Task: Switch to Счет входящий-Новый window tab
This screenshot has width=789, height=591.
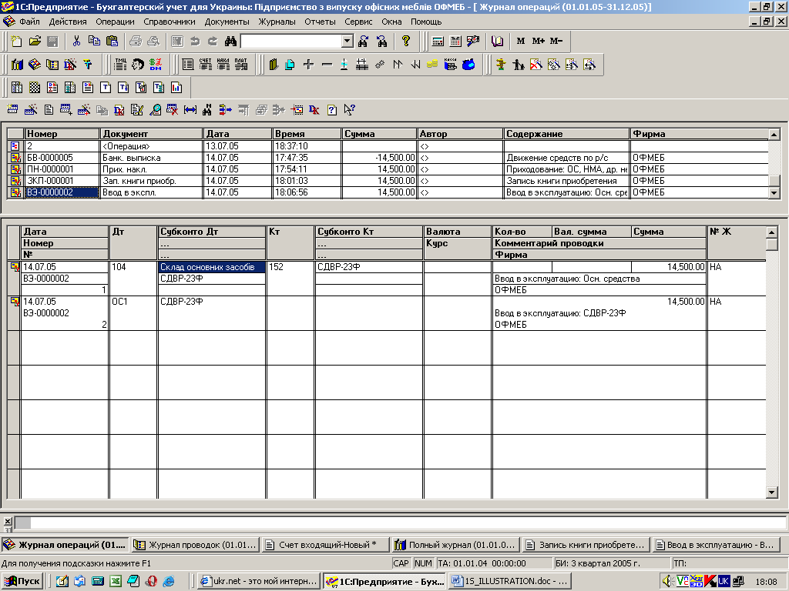Action: click(326, 544)
